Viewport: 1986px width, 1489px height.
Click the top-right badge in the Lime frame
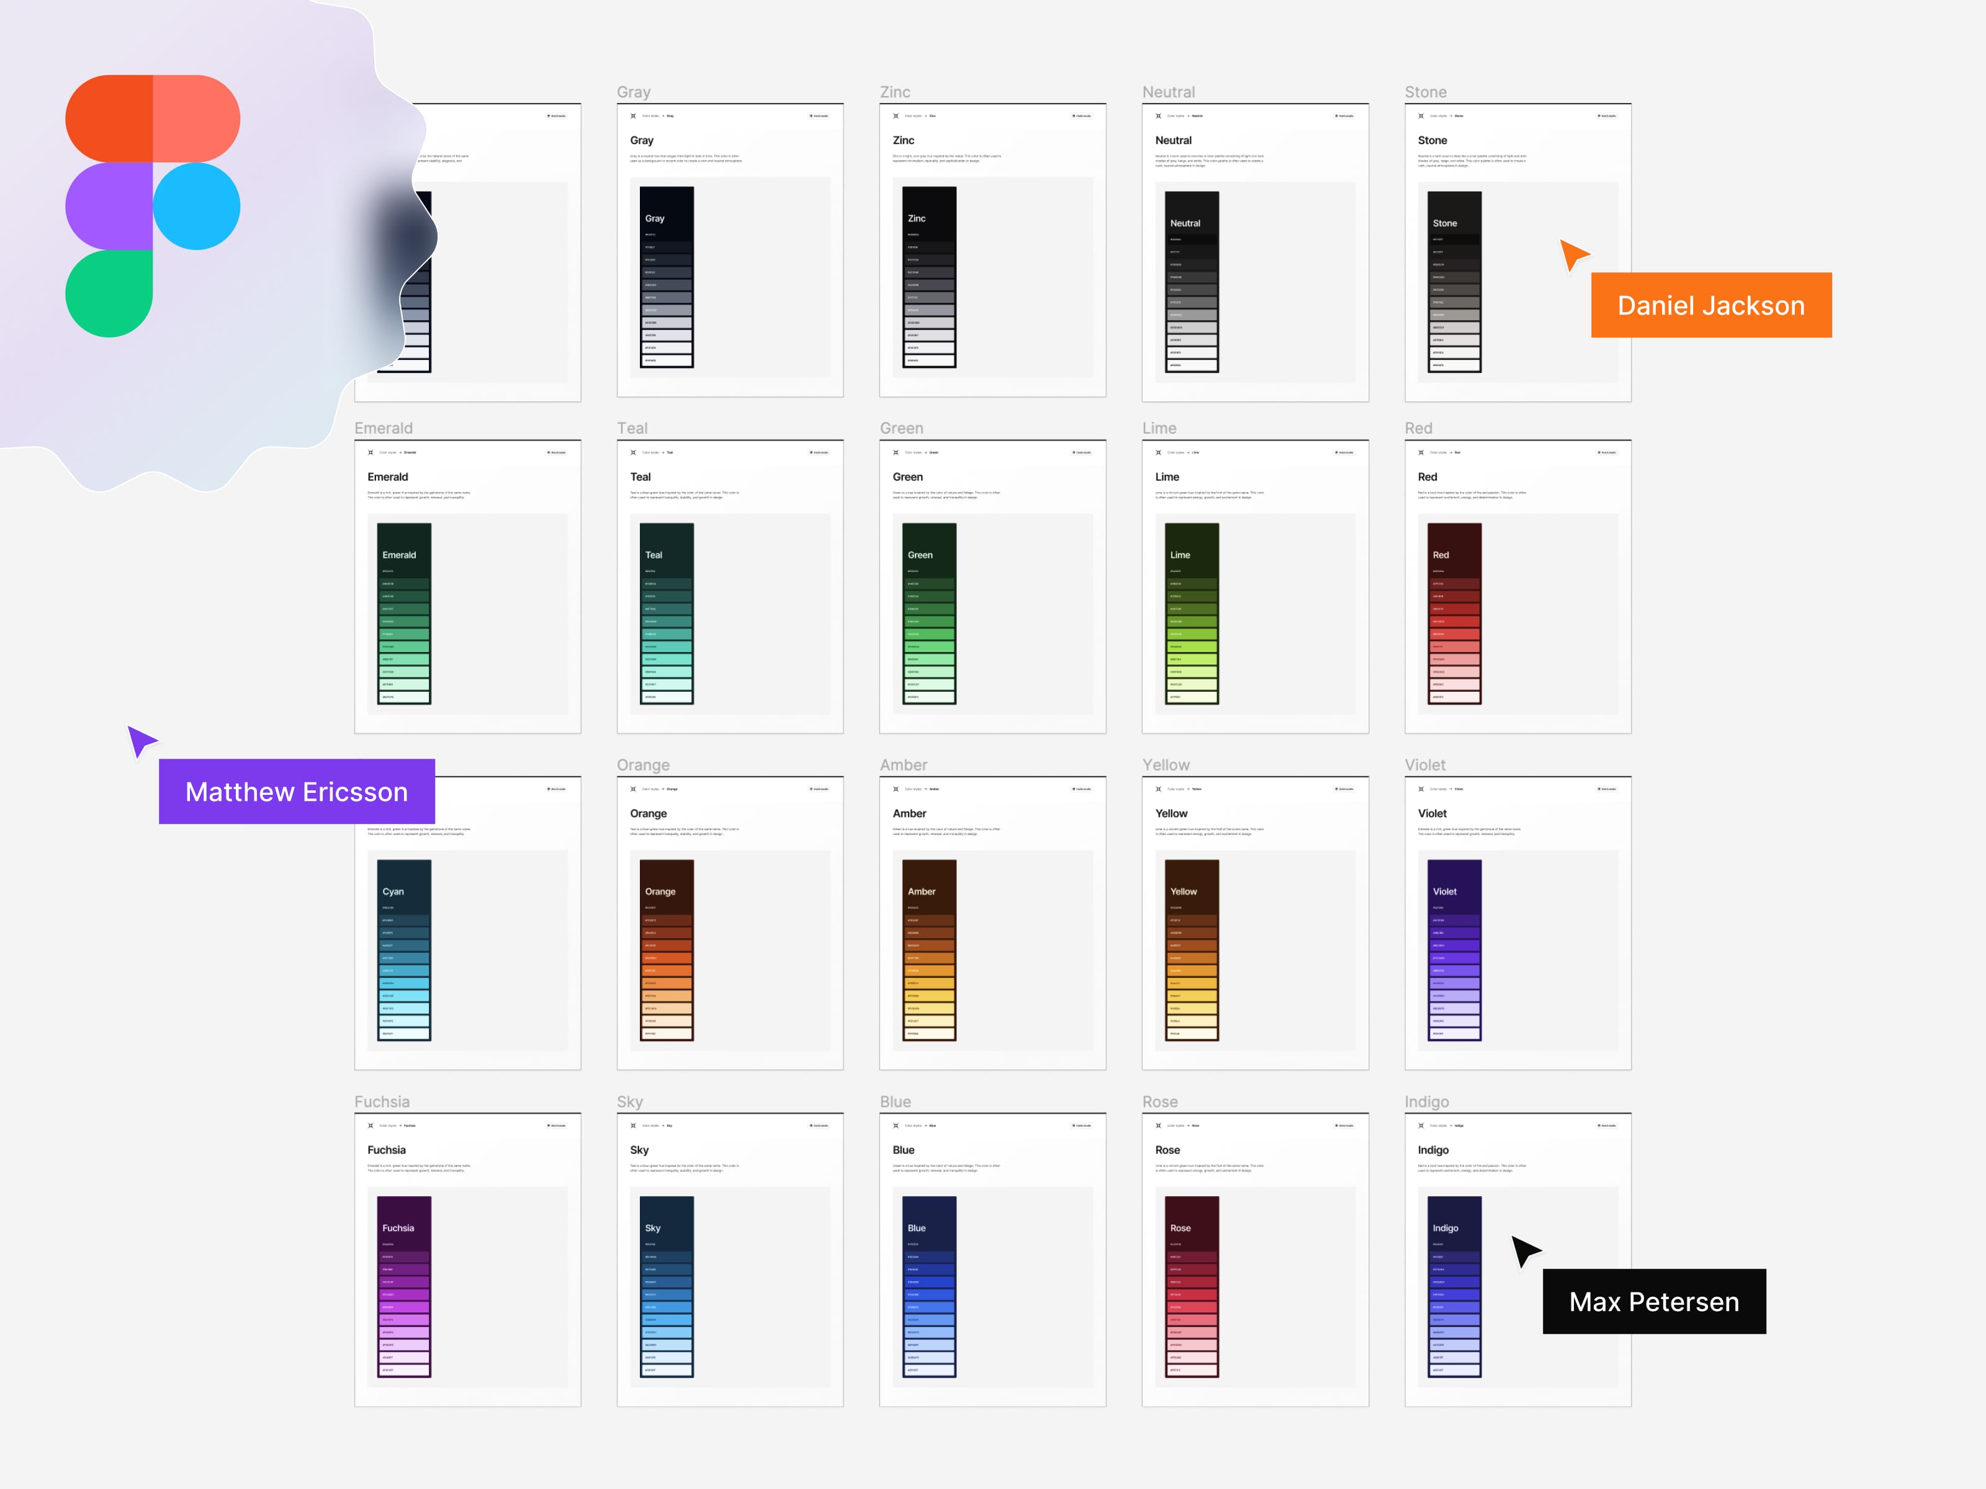[x=1344, y=452]
